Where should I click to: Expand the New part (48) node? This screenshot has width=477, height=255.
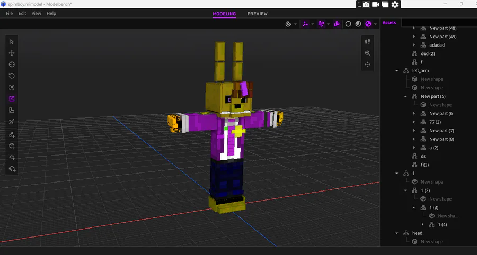pos(414,28)
